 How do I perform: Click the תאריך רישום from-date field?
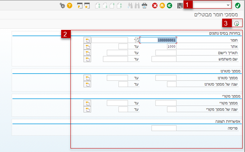(166, 53)
